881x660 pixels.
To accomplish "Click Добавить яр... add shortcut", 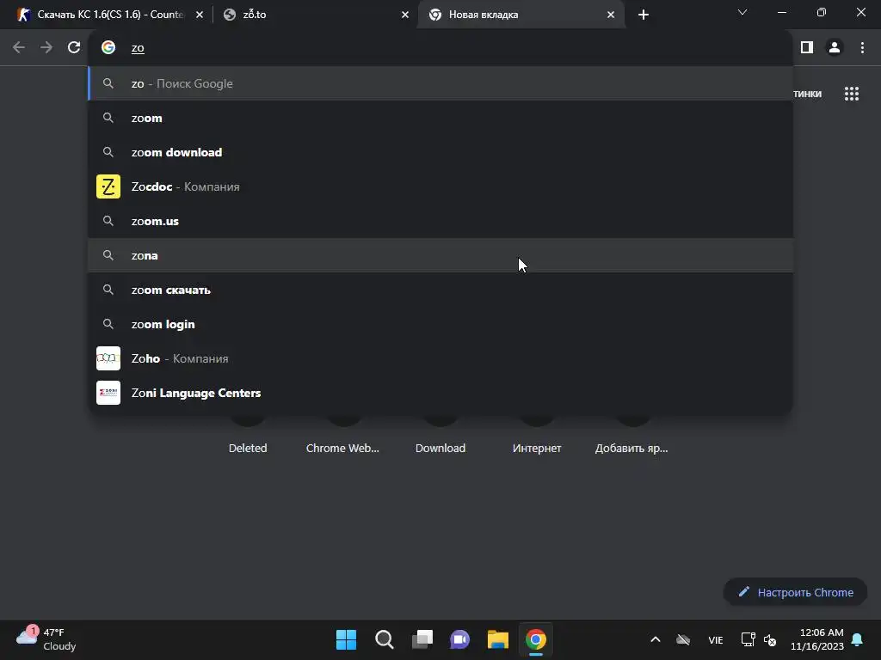I will pyautogui.click(x=631, y=448).
